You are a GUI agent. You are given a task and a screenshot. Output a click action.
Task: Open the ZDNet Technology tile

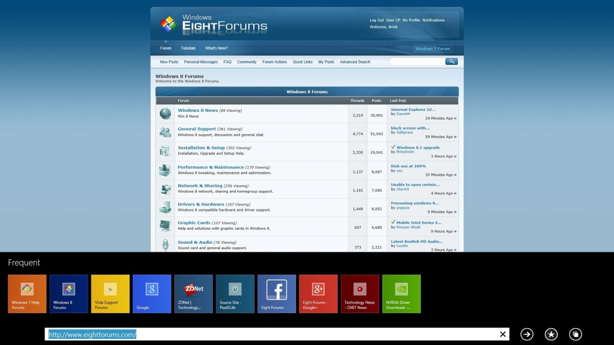[x=193, y=294]
